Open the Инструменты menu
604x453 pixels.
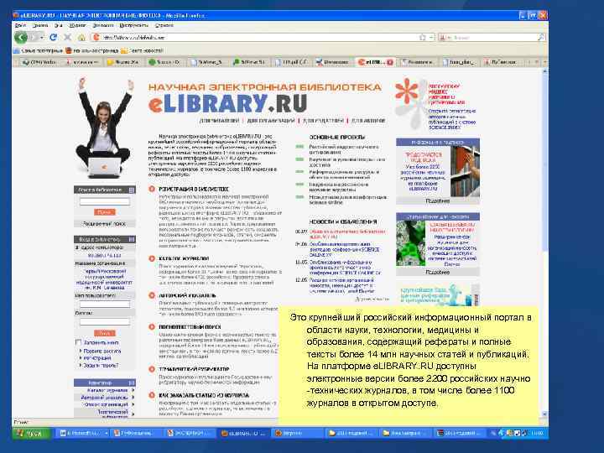(x=133, y=25)
